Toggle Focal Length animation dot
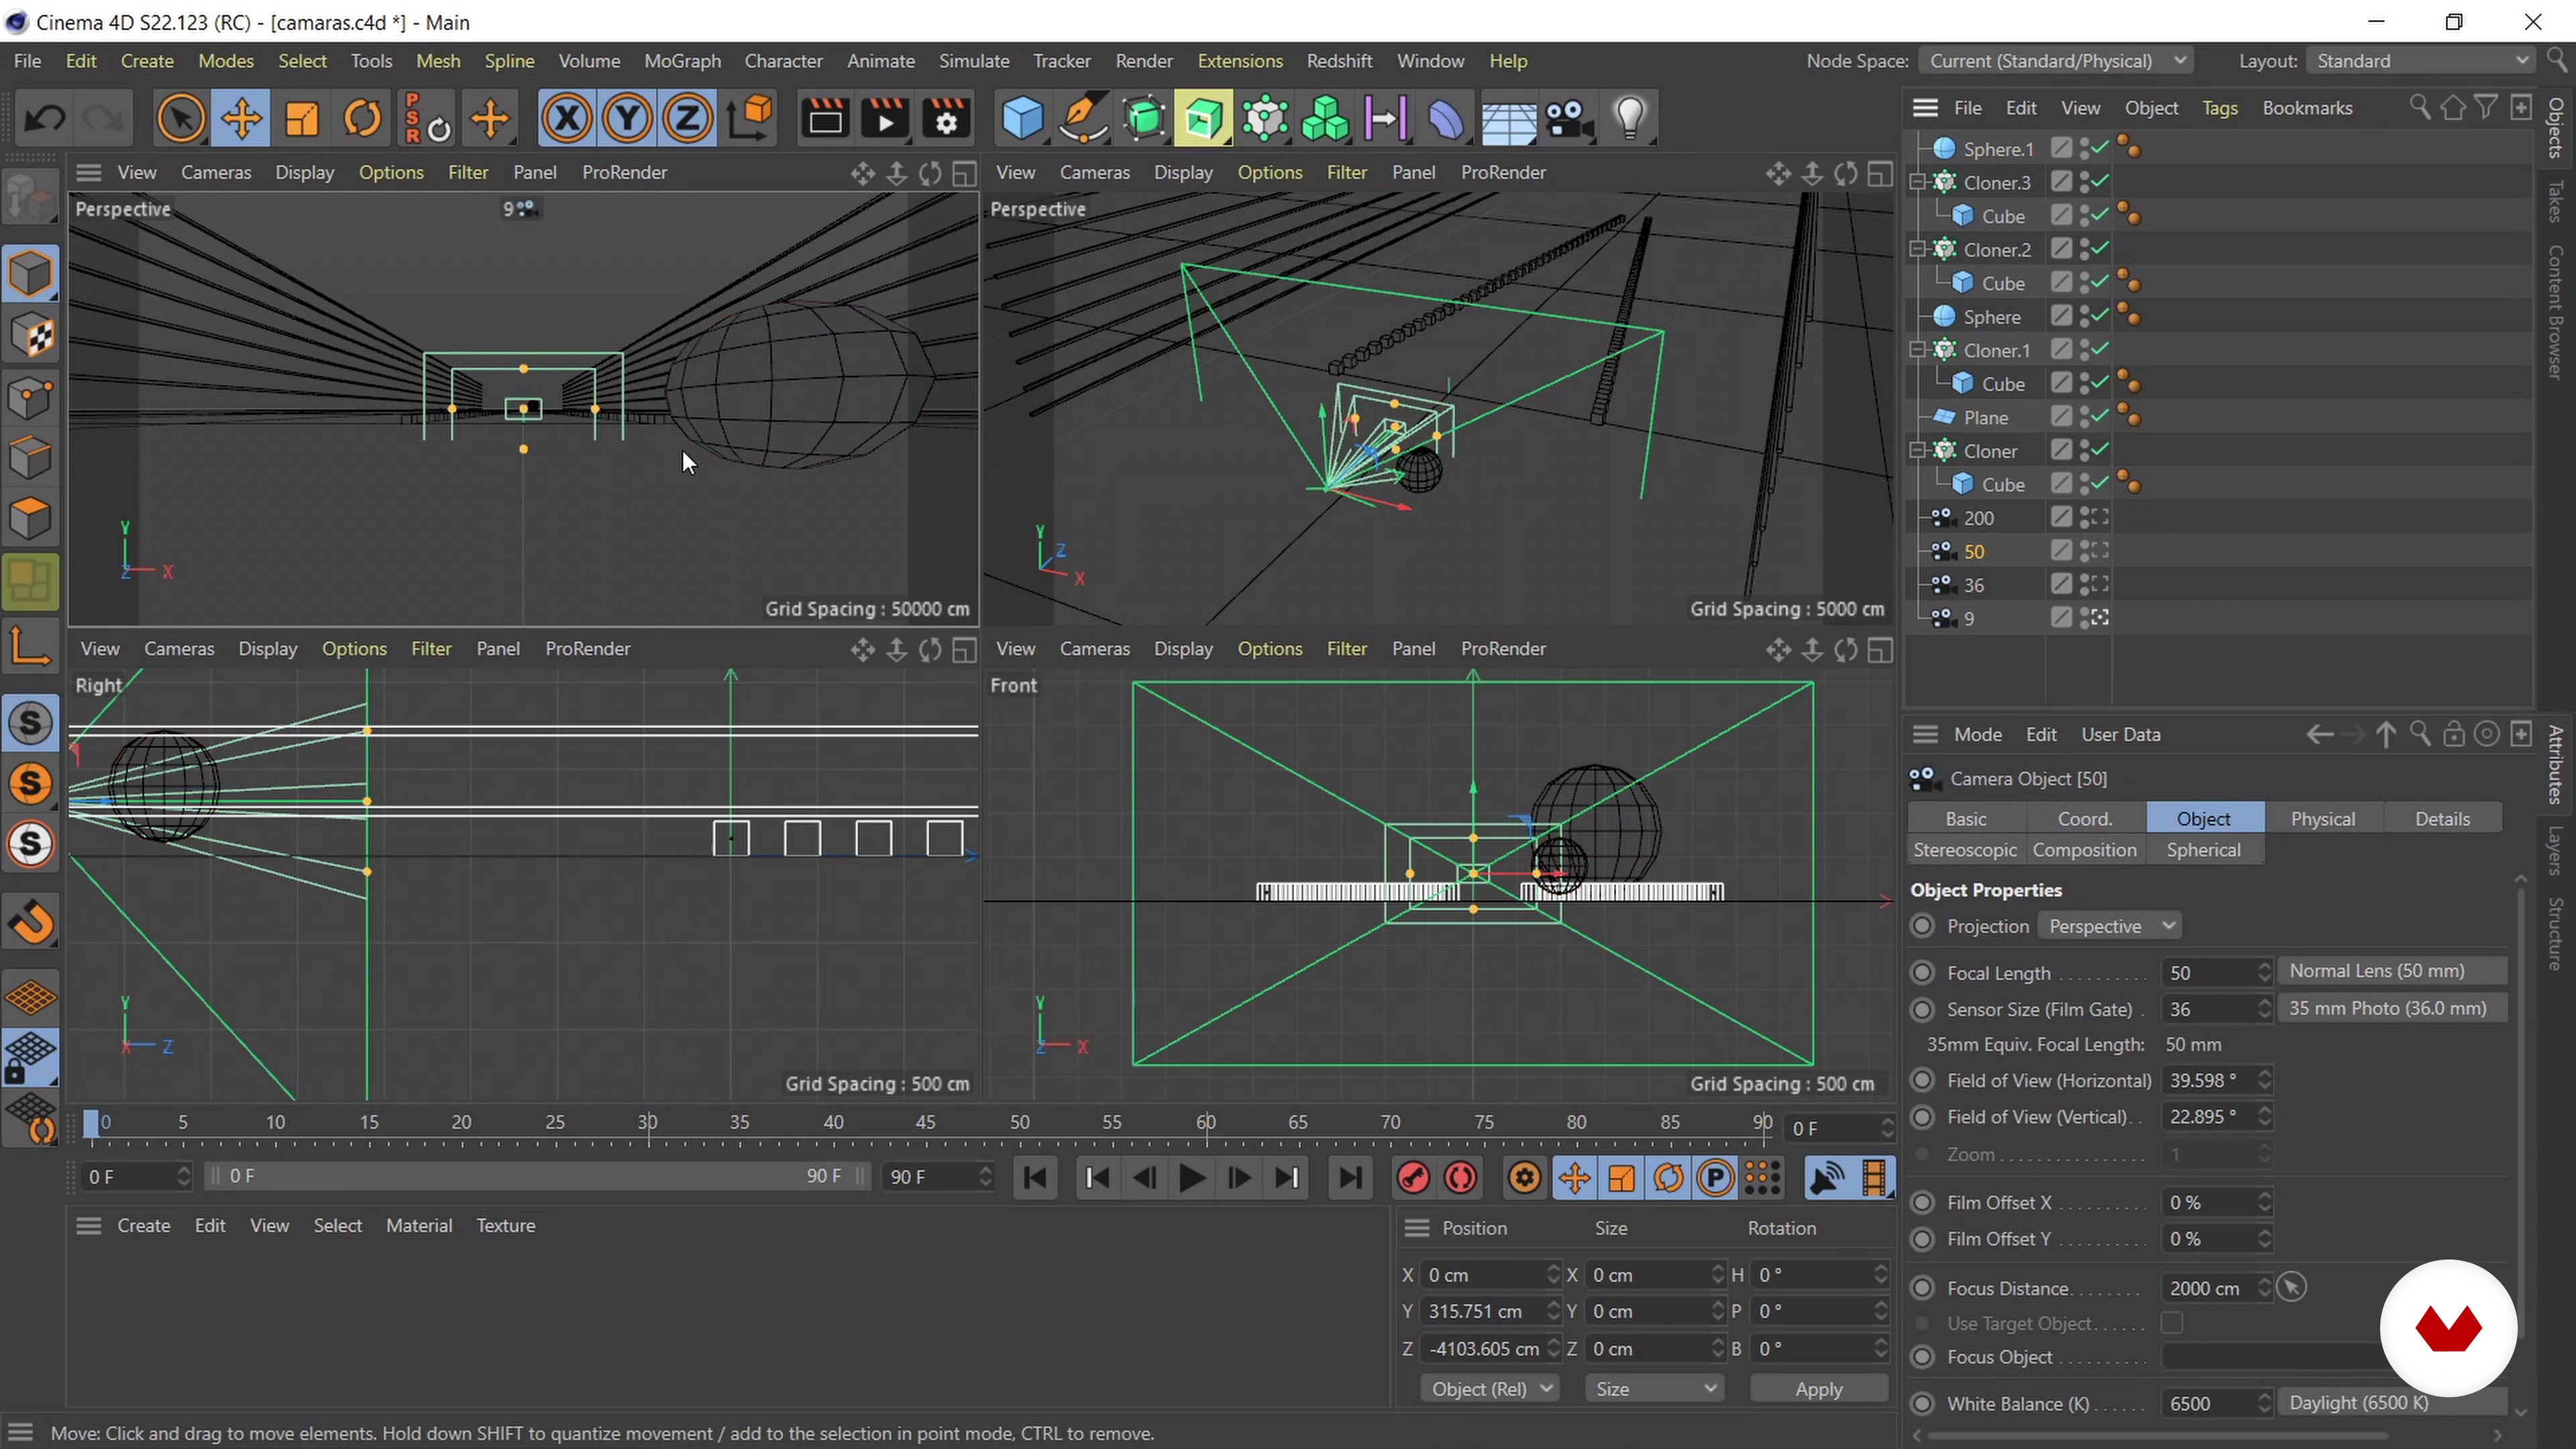 [x=1922, y=972]
